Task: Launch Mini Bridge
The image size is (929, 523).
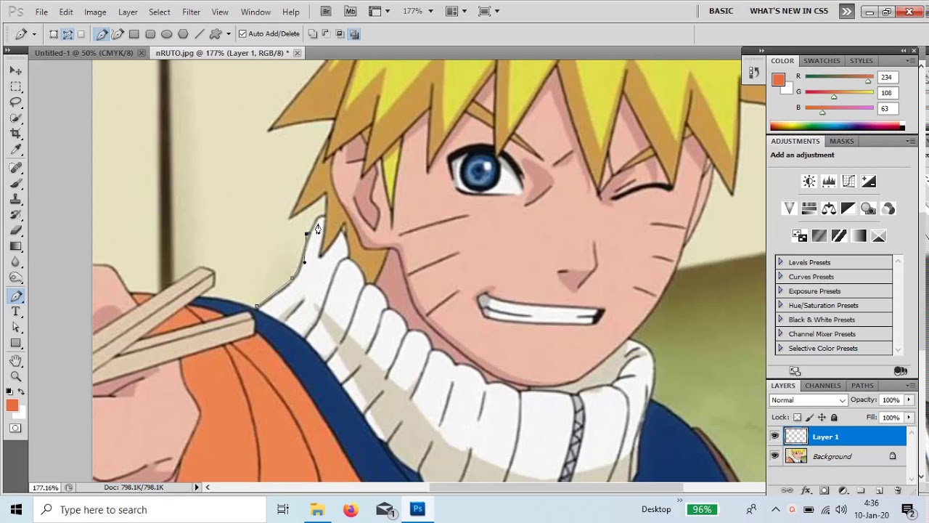Action: pos(351,11)
